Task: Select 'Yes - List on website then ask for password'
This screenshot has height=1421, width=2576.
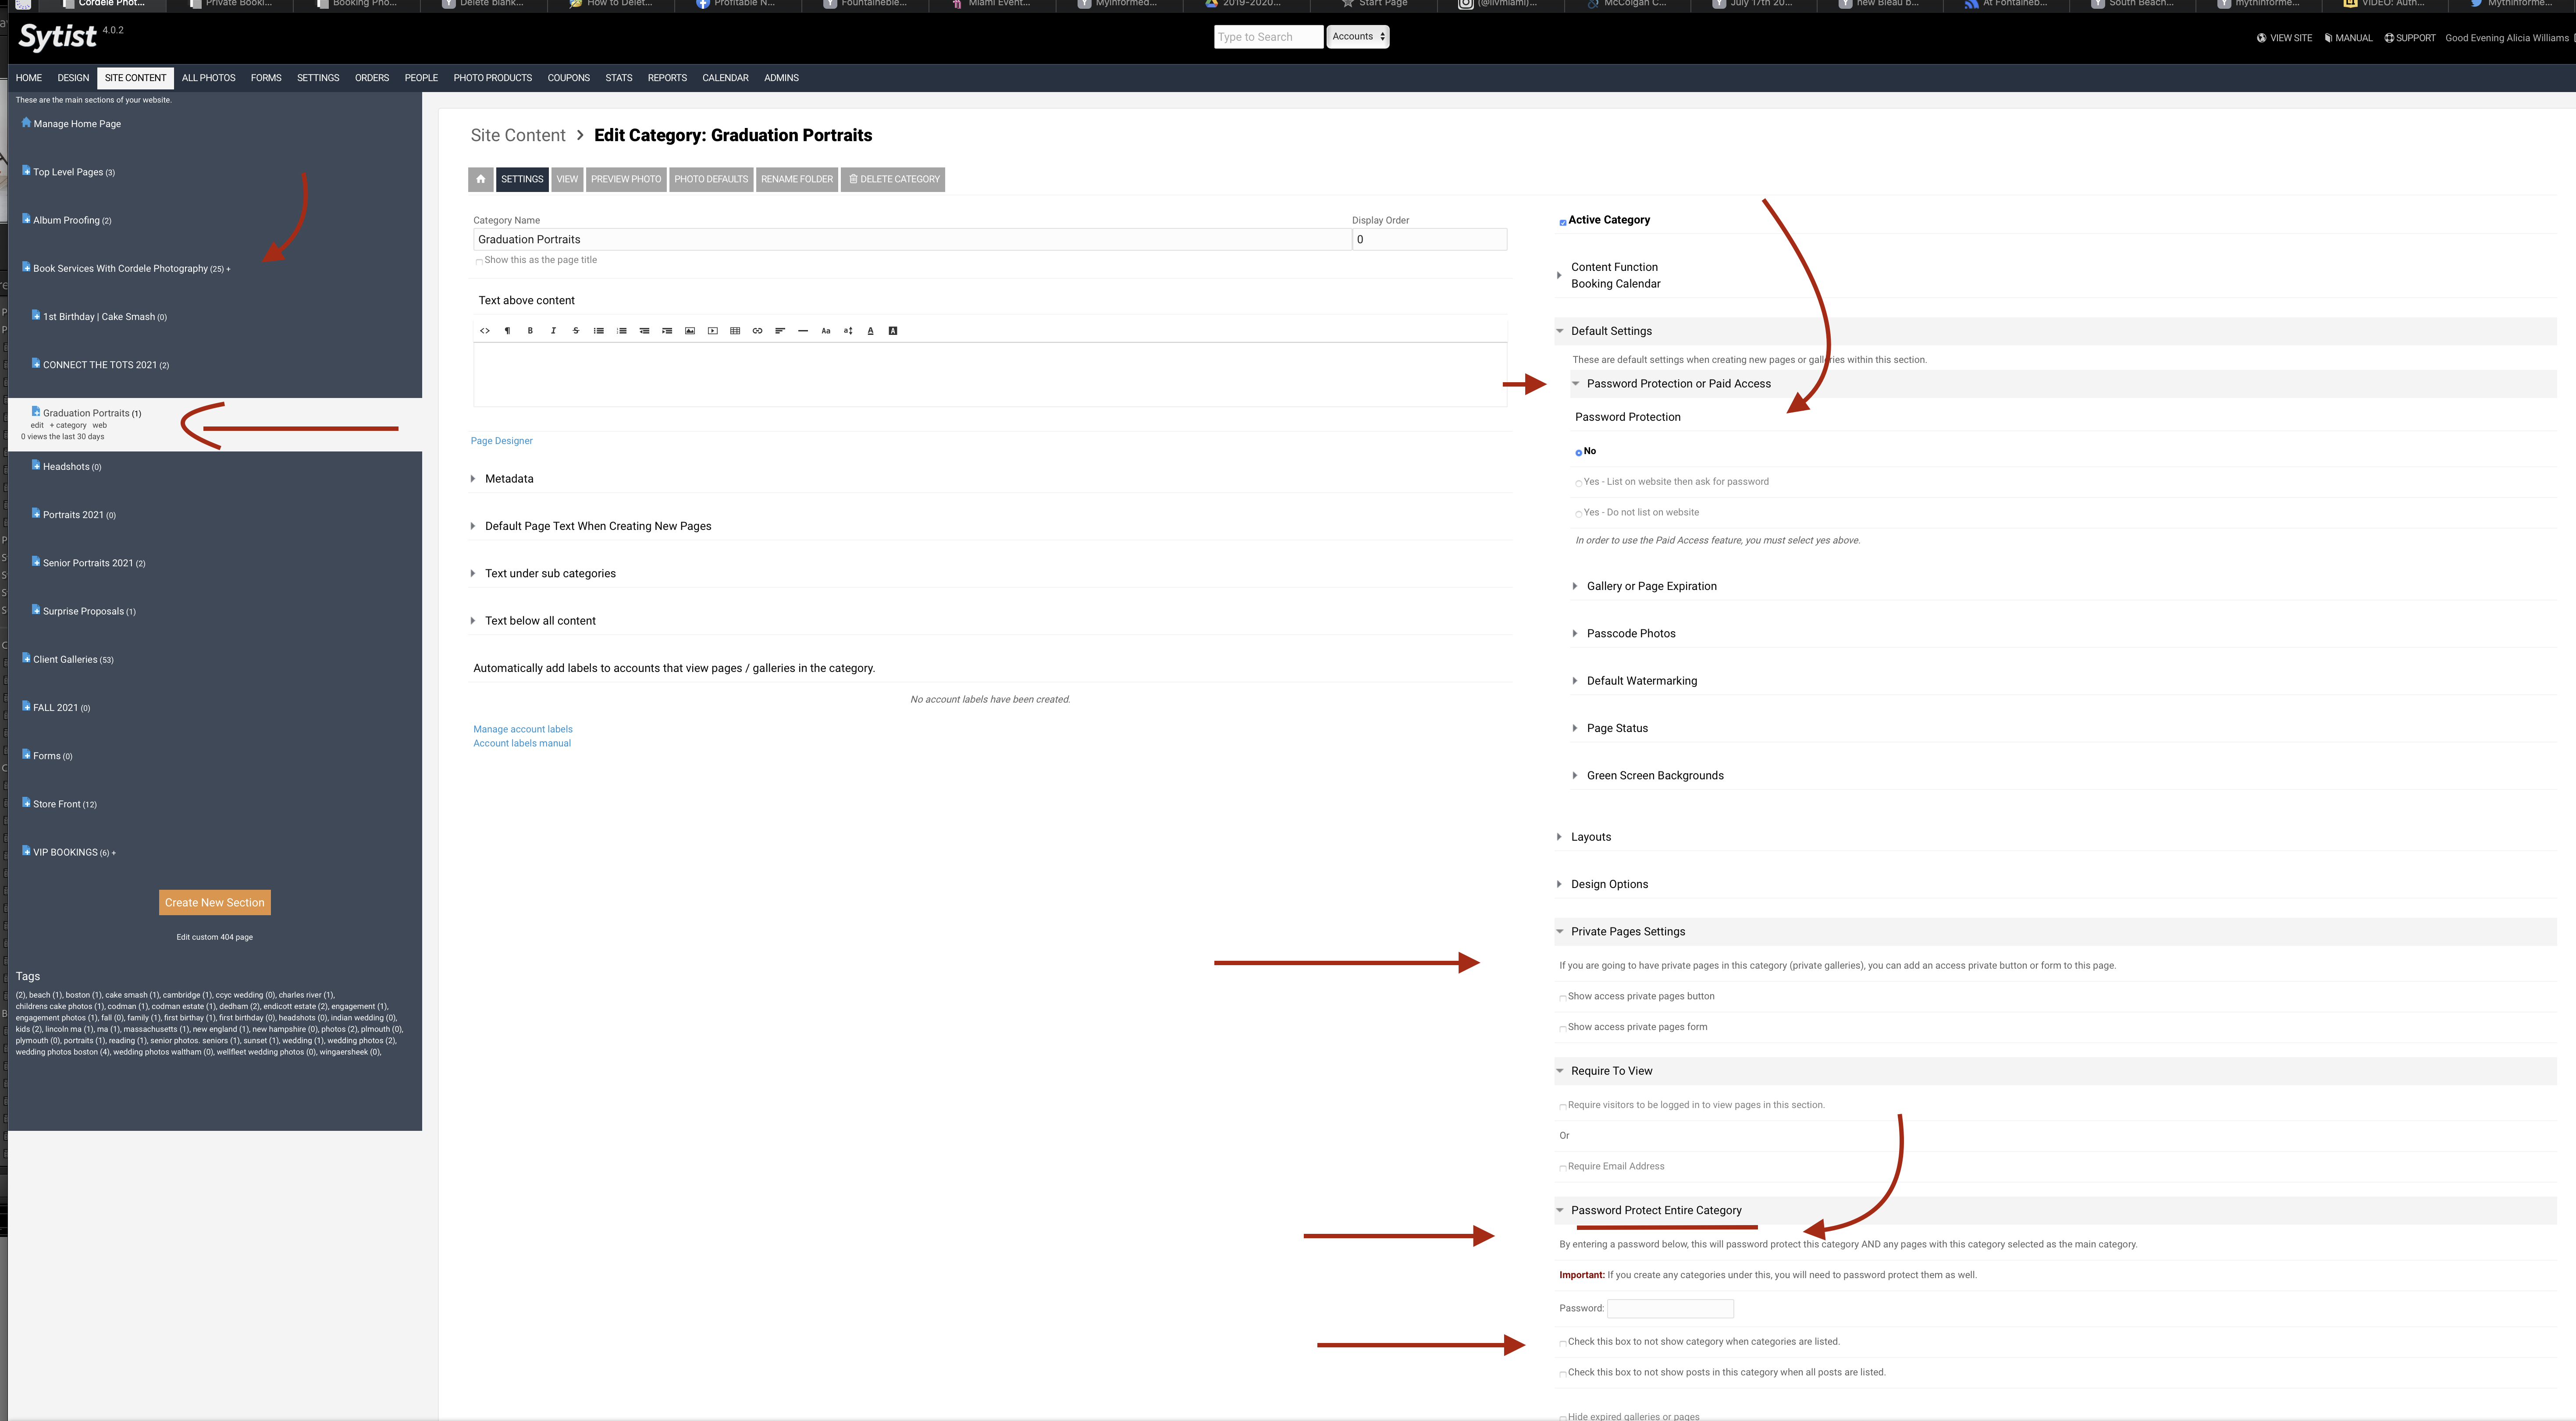Action: point(1579,483)
